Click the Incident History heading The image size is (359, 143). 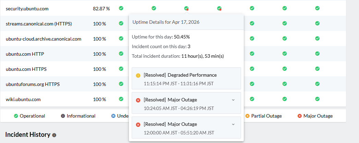[28, 134]
